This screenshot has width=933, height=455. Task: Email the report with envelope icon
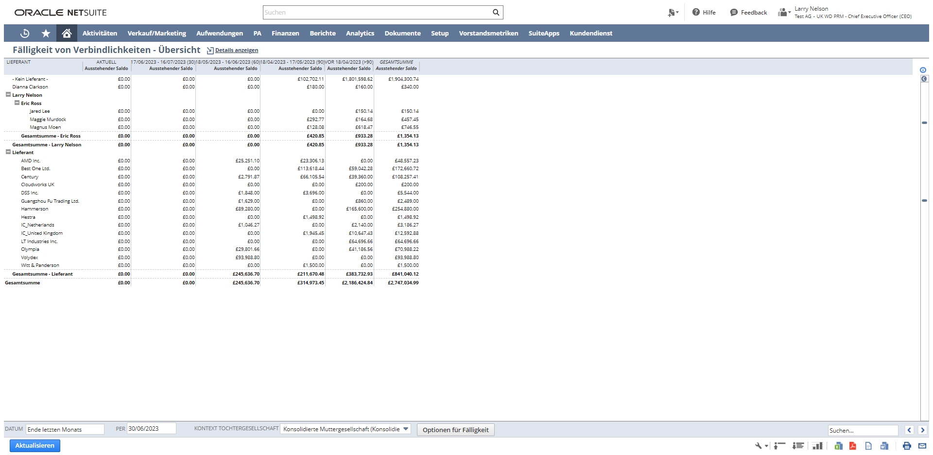click(x=922, y=445)
